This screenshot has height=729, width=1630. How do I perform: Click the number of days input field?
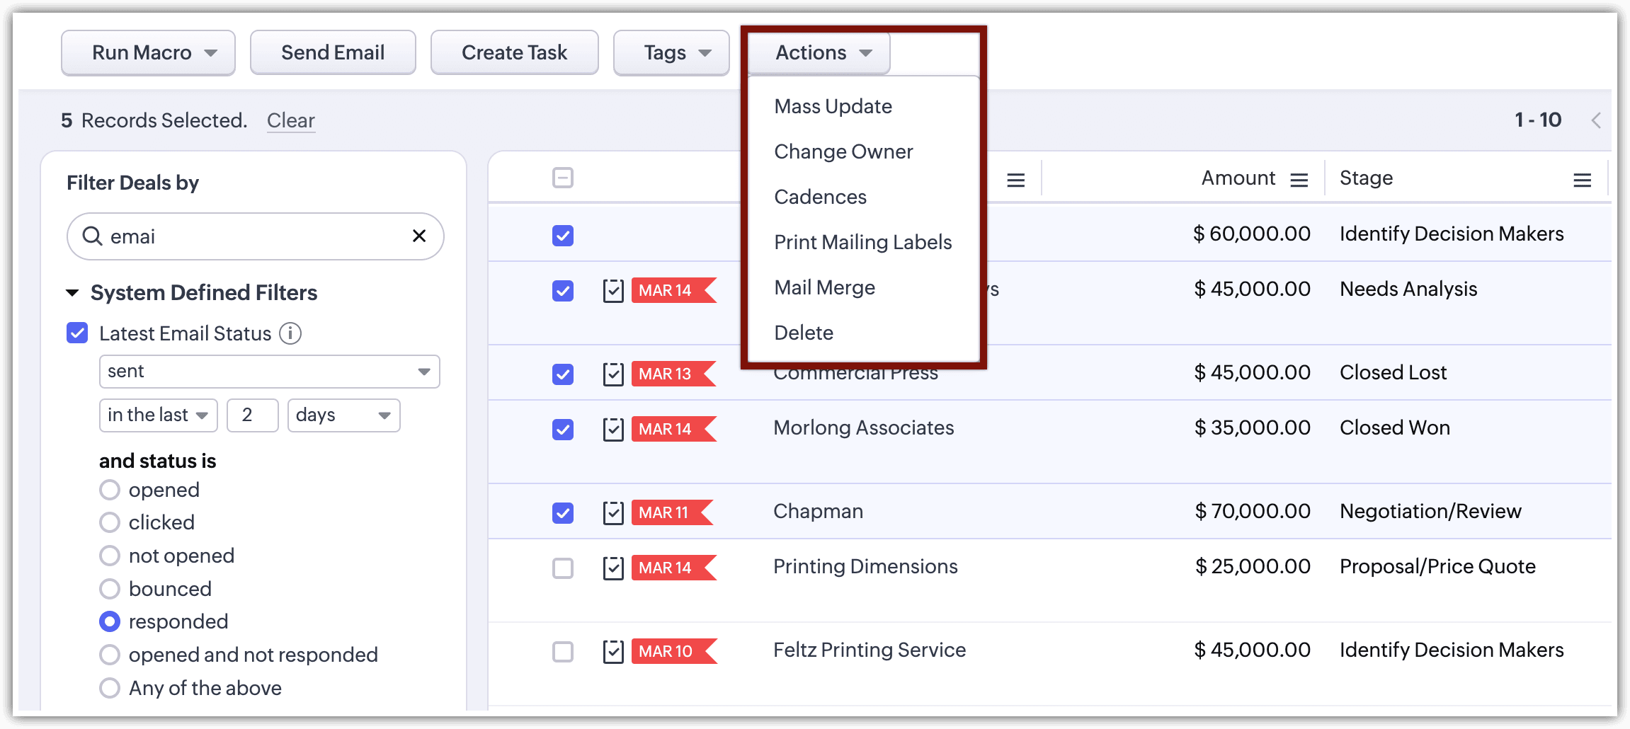click(x=252, y=415)
